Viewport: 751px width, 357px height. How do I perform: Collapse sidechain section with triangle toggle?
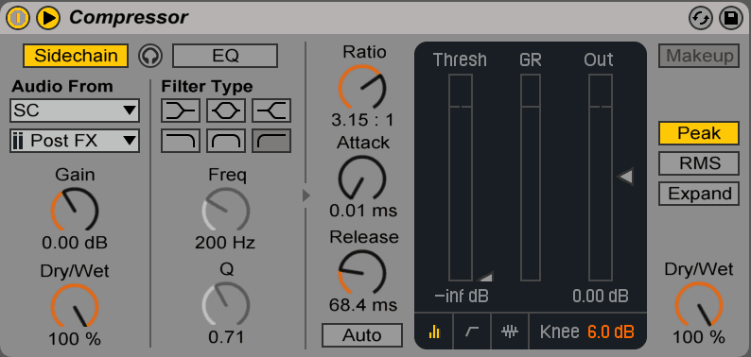306,195
